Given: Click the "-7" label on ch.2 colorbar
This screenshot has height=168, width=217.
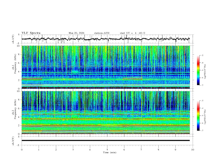Looking at the screenshot, I should coord(202,131).
